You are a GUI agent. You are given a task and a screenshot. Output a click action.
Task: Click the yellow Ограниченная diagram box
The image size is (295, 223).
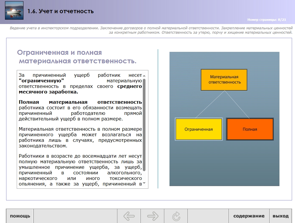tap(199, 129)
